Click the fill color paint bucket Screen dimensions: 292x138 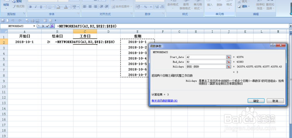pos(58,7)
